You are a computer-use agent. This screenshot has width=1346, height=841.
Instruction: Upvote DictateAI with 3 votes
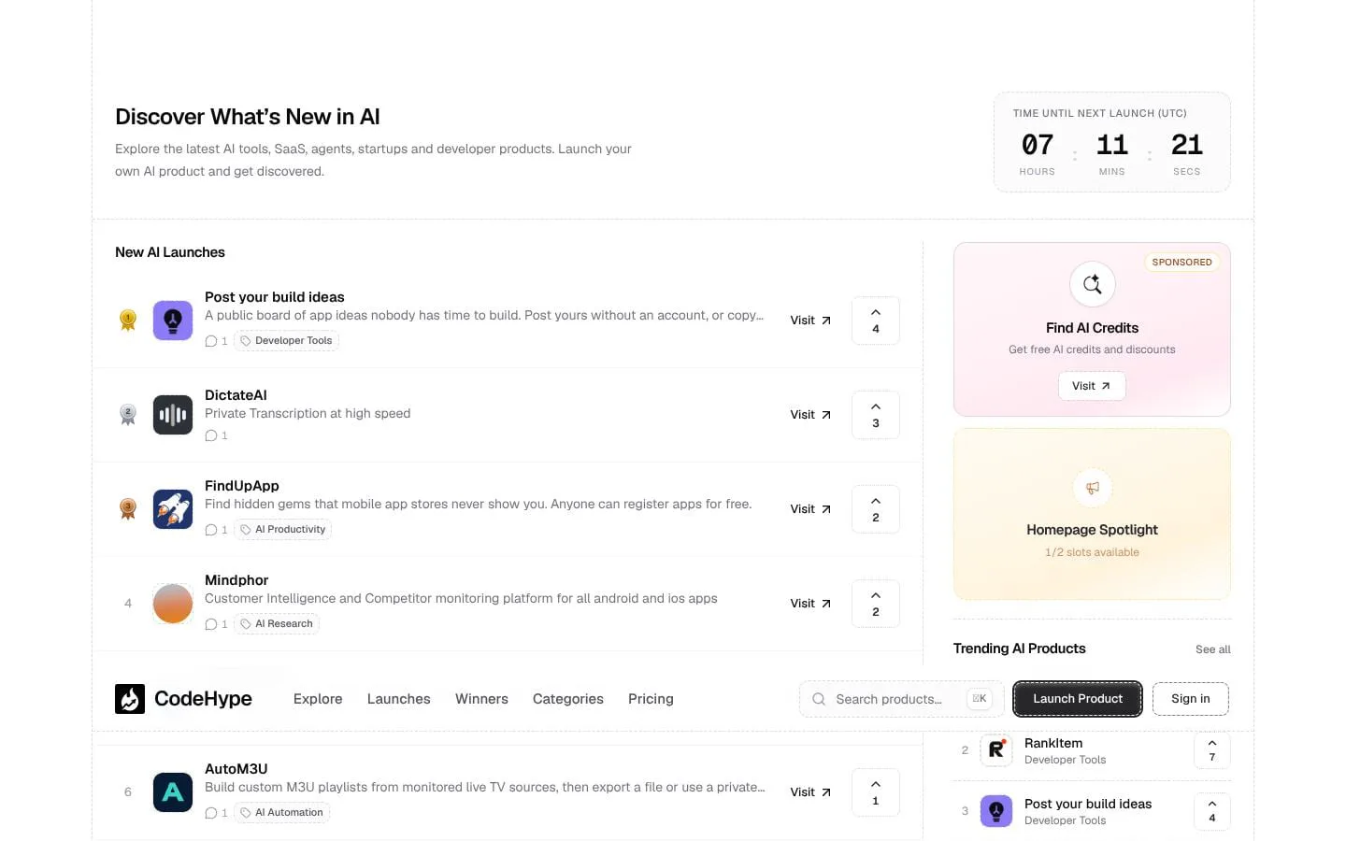(876, 415)
